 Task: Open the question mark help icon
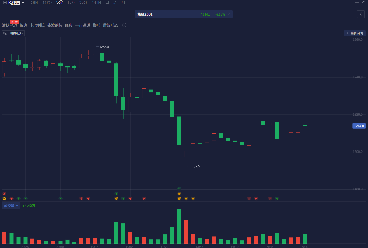(x=124, y=25)
